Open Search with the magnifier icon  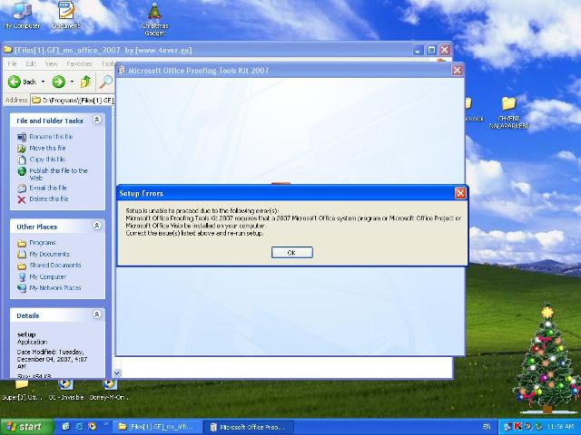coord(106,82)
